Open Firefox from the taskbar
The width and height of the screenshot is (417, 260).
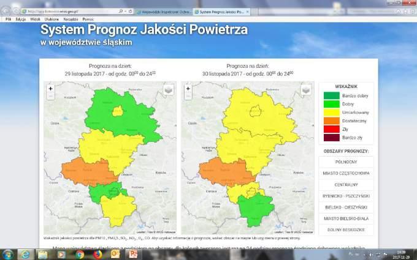pyautogui.click(x=98, y=254)
